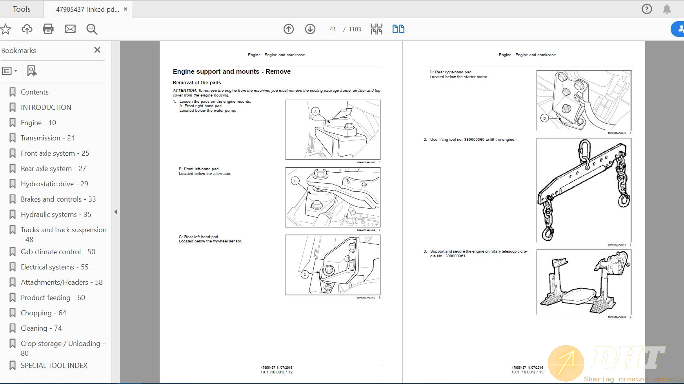Switch to the Tools tab
The height and width of the screenshot is (384, 684).
[x=22, y=9]
